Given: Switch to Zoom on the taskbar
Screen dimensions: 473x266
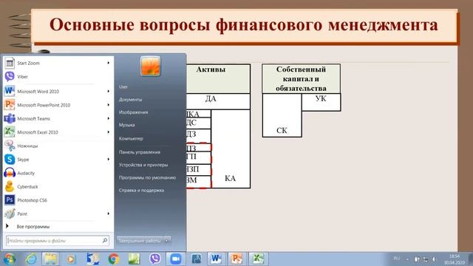Looking at the screenshot, I should [176, 259].
